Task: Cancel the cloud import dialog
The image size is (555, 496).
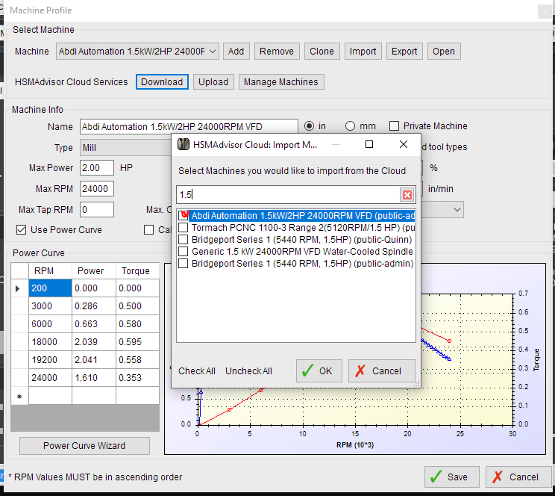Action: (382, 371)
